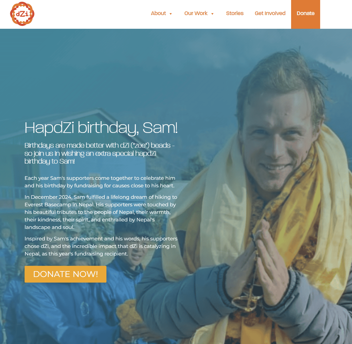The image size is (352, 344).
Task: Open the Get Involved page
Action: pyautogui.click(x=270, y=13)
